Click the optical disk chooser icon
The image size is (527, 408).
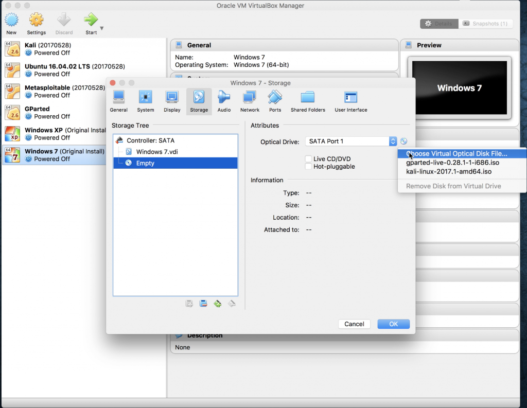[x=403, y=141]
